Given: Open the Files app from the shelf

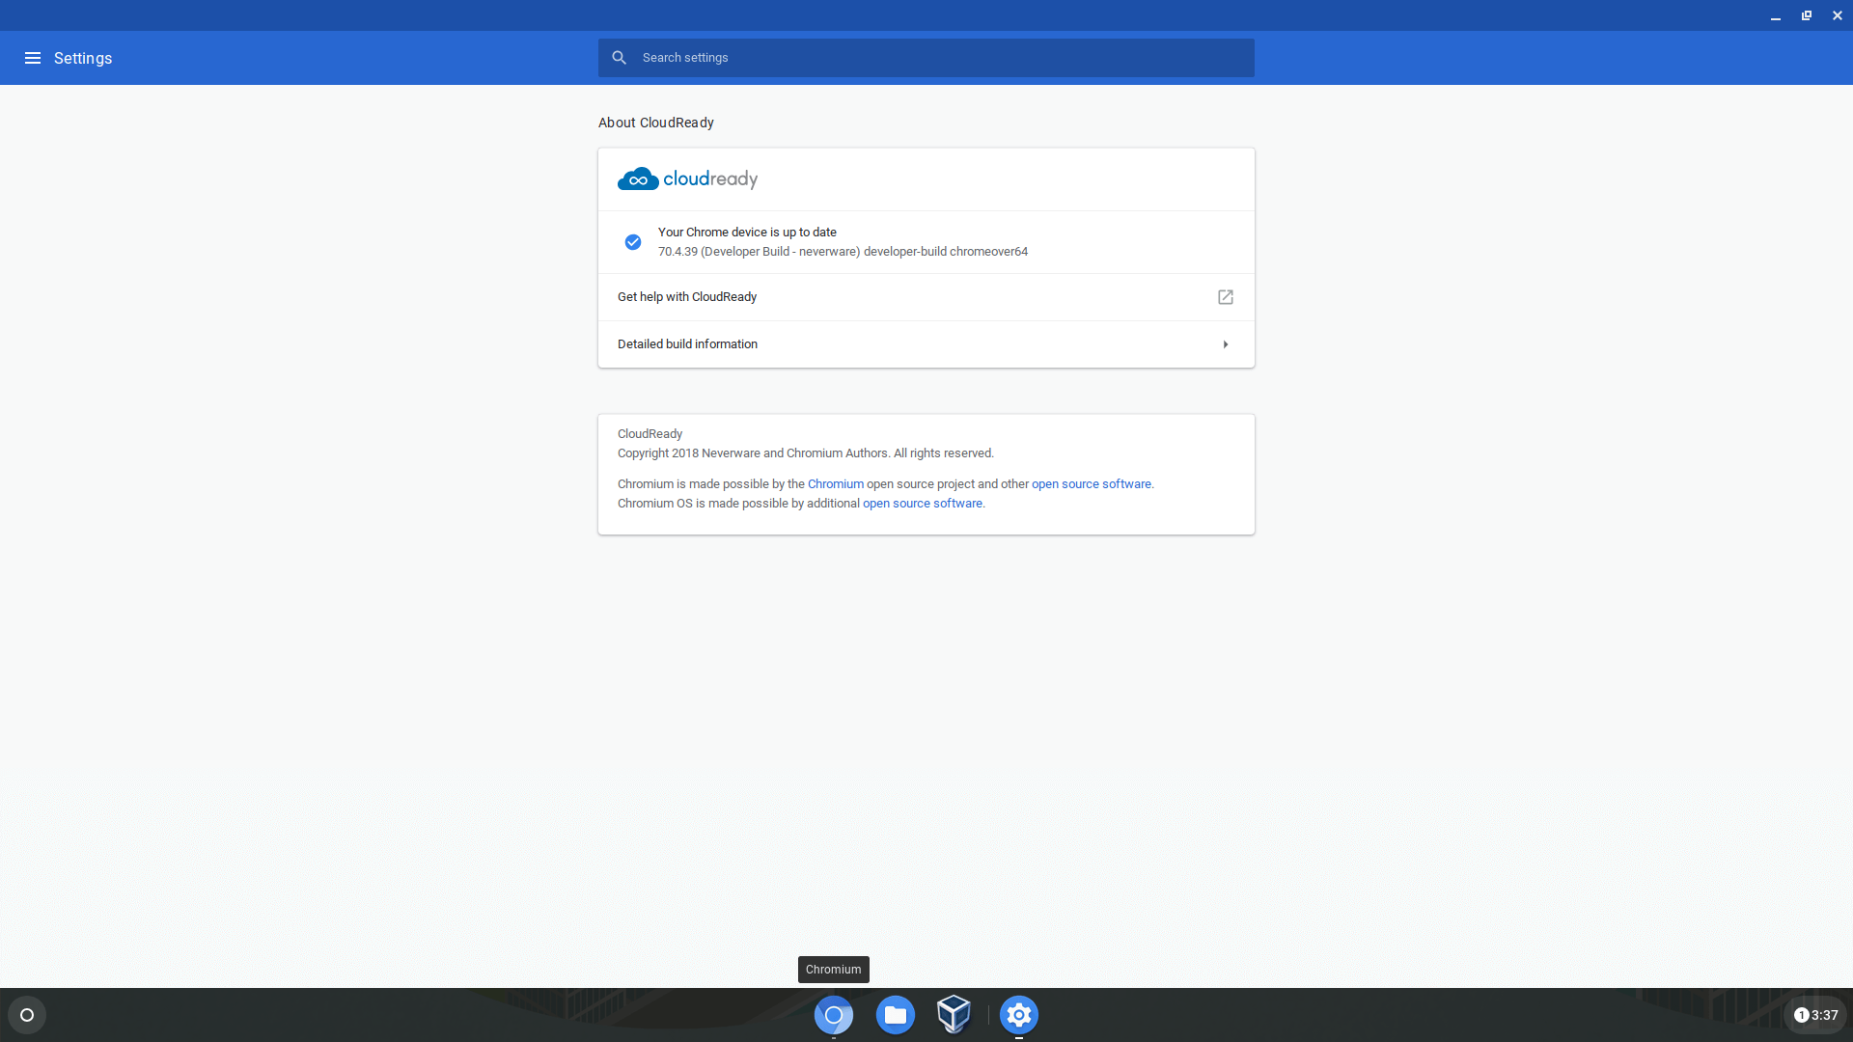Looking at the screenshot, I should [x=896, y=1015].
